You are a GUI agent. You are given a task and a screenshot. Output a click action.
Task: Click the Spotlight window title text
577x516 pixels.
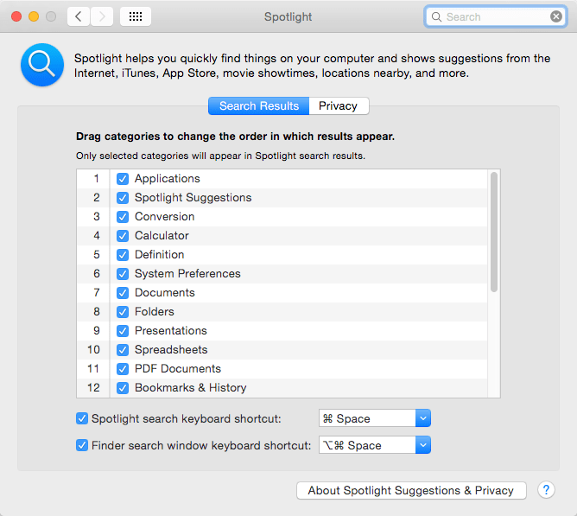coord(288,17)
